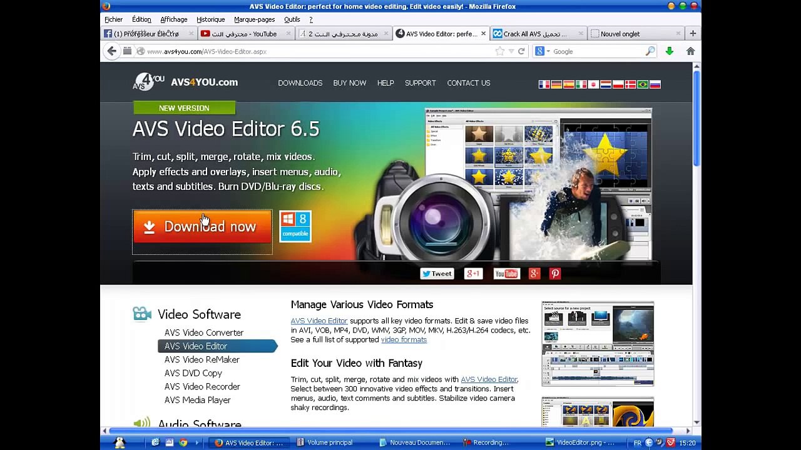
Task: Click the Google +1 button
Action: point(473,274)
